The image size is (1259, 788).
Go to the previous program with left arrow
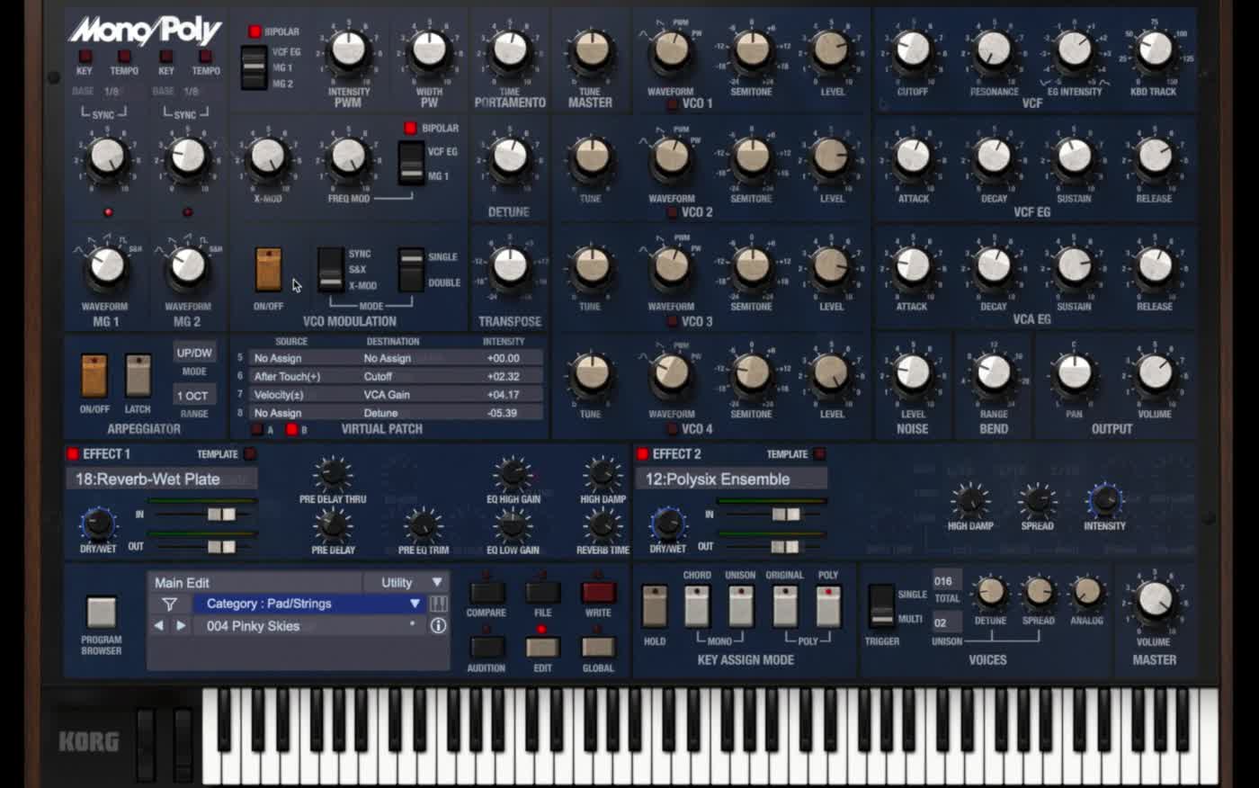[159, 626]
